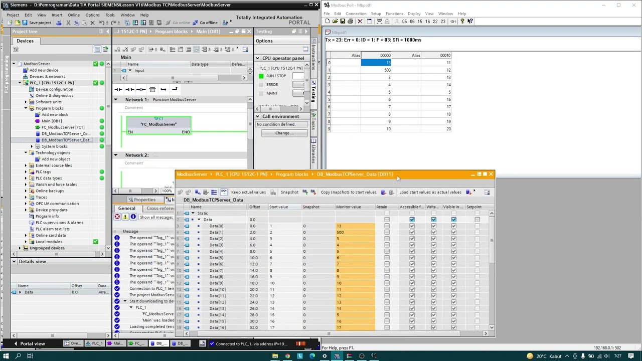642x361 pixels.
Task: Click the DB editor vertical scrollbar
Action: click(x=492, y=271)
